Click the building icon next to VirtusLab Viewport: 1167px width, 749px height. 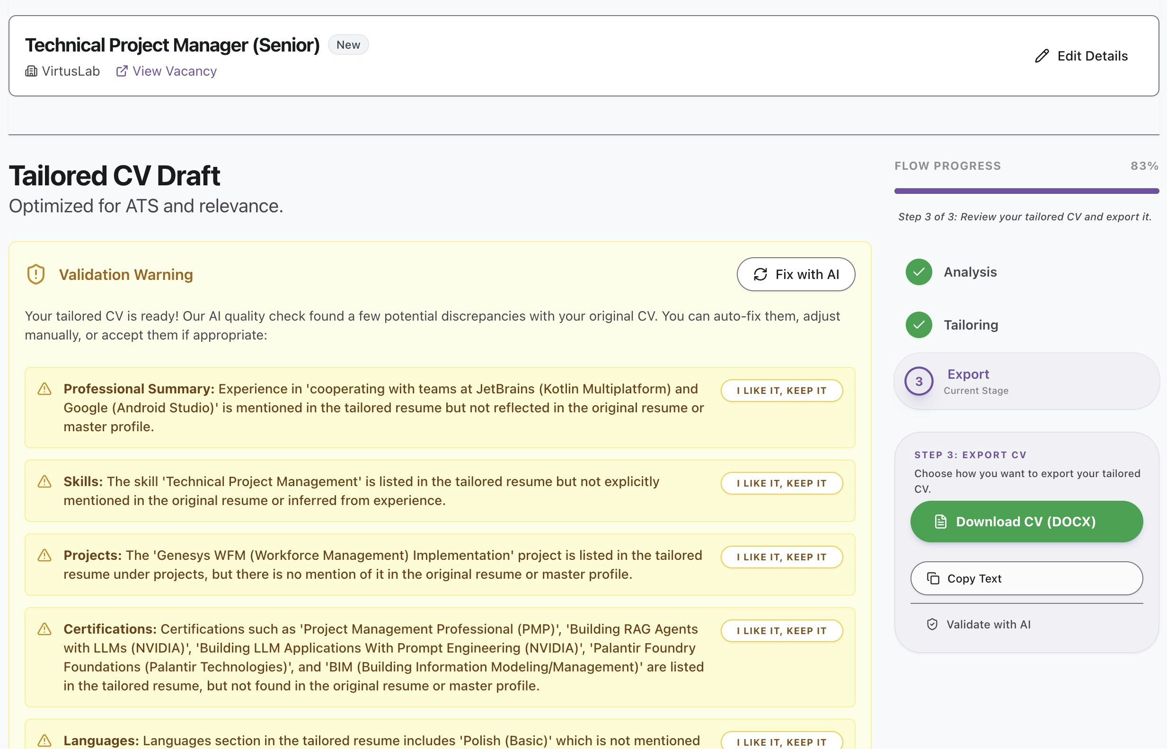[x=31, y=71]
